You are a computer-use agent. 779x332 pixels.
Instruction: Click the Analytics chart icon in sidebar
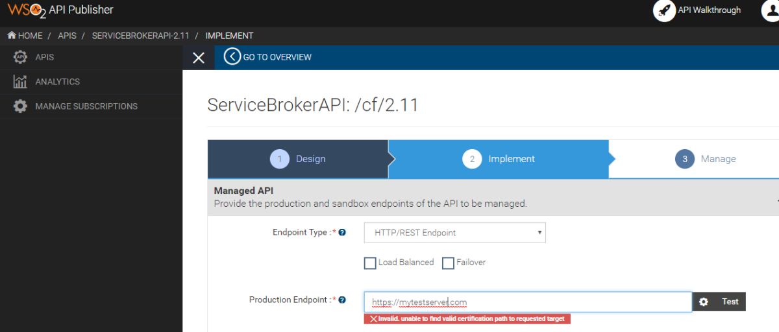coord(20,82)
